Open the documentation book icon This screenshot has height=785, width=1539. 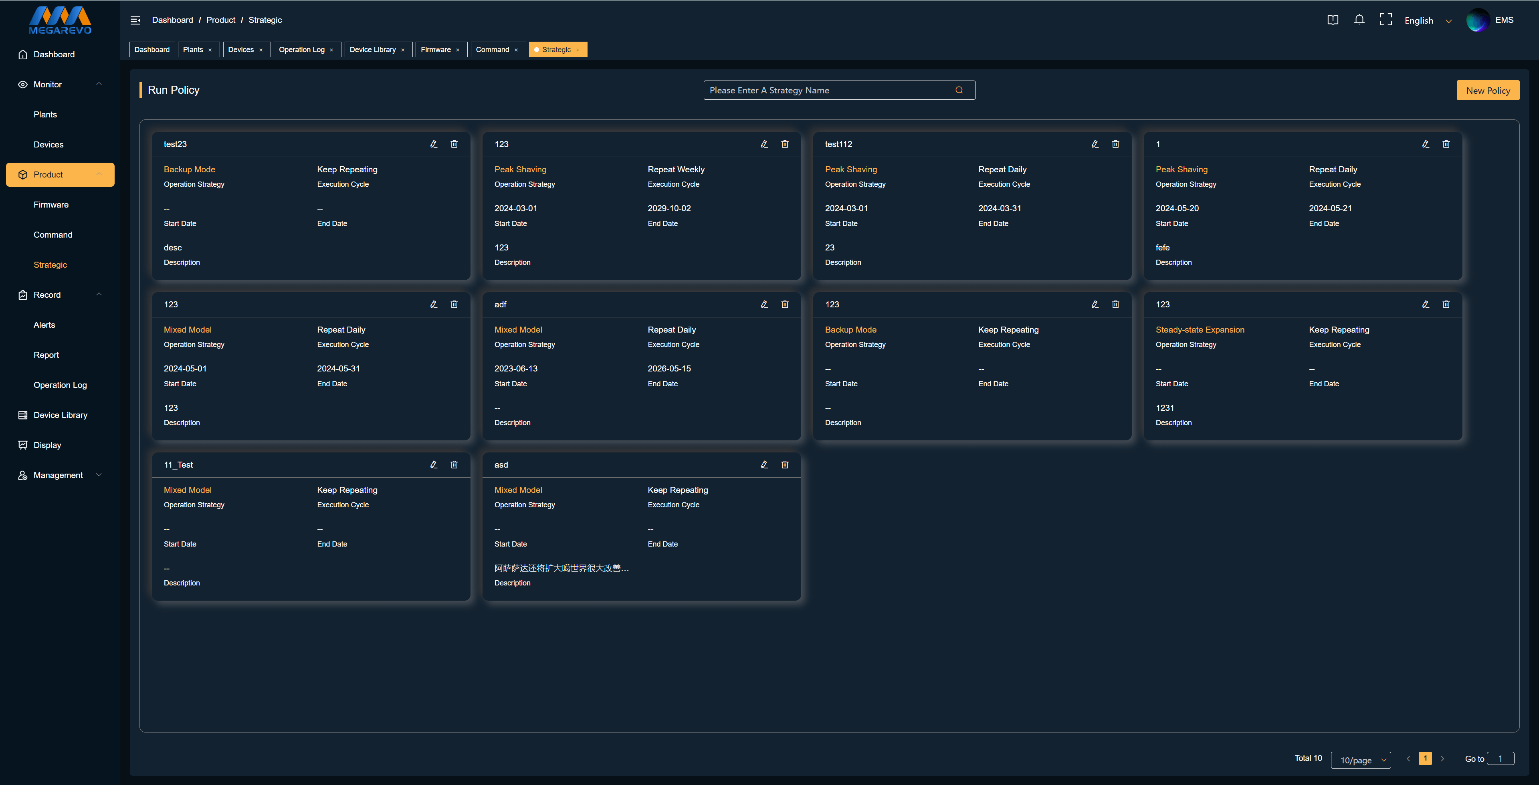pos(1333,20)
